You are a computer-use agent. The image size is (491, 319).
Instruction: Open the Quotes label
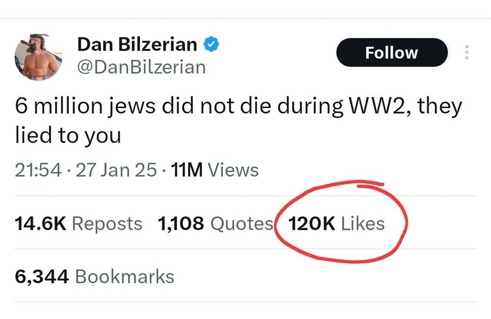point(242,223)
